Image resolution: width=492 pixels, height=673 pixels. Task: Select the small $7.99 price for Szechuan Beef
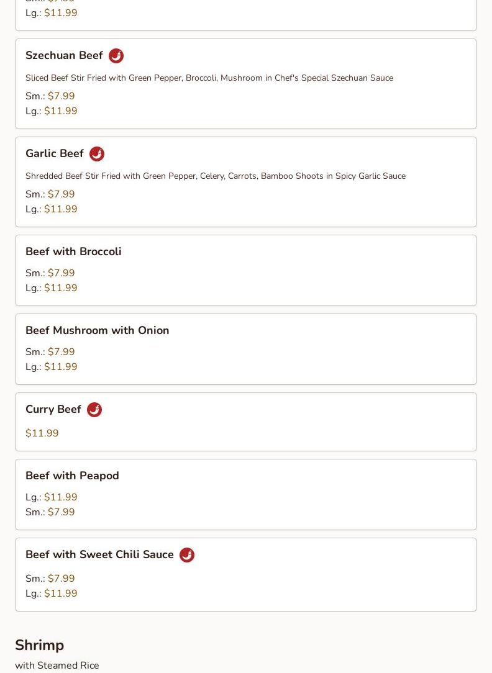tap(61, 96)
